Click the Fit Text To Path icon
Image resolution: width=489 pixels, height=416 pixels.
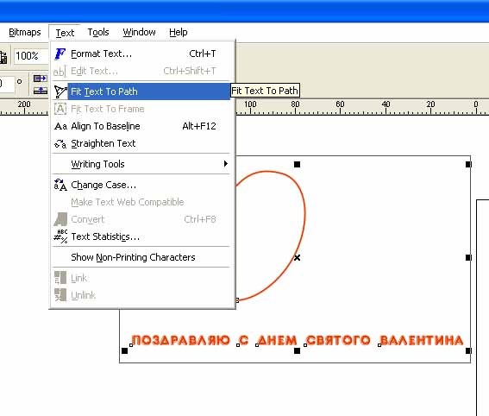60,91
